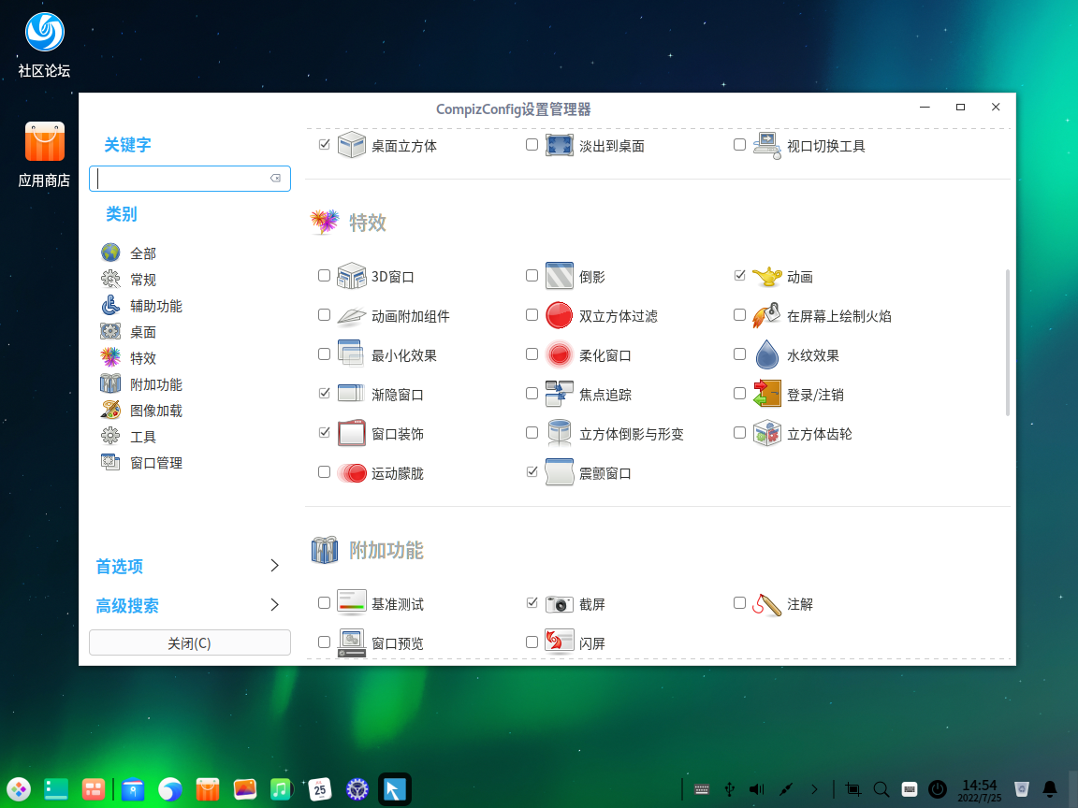Click the 动画 magic lamp icon

(x=766, y=277)
